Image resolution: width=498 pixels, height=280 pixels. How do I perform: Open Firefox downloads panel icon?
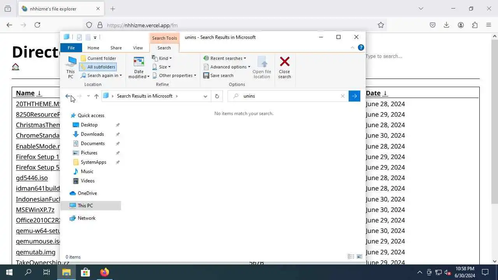[447, 25]
